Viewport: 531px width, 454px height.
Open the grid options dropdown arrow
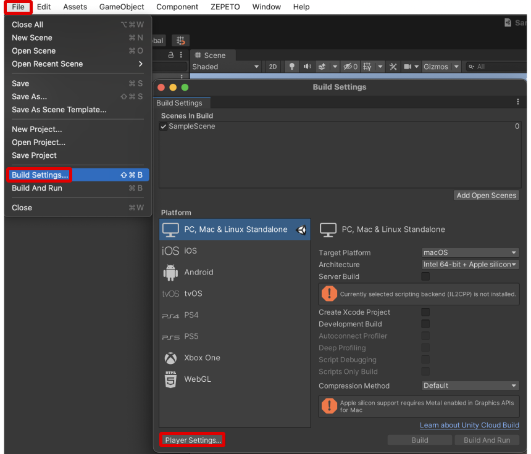(x=380, y=67)
